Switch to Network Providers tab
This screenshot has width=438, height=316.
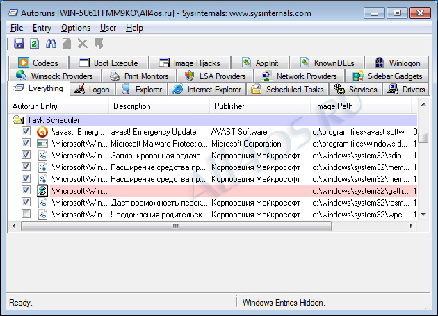[x=300, y=76]
